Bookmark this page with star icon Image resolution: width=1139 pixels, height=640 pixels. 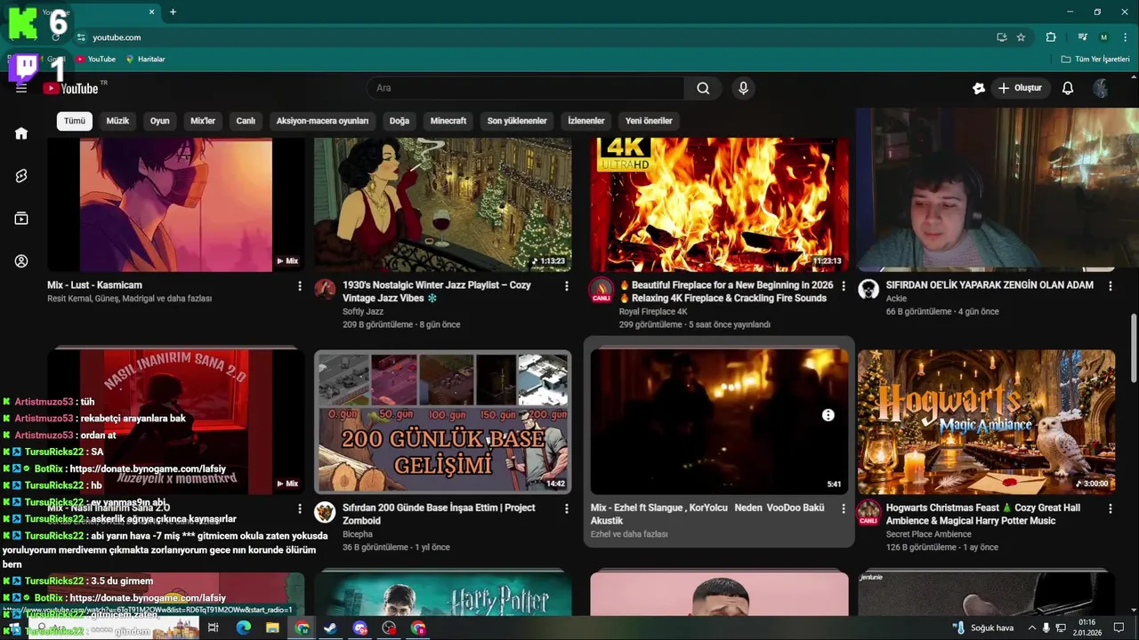click(1021, 37)
